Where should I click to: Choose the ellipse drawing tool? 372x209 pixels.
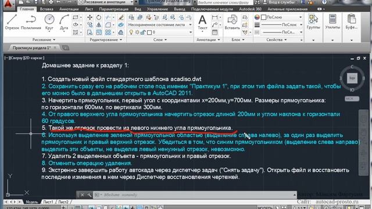click(x=76, y=24)
